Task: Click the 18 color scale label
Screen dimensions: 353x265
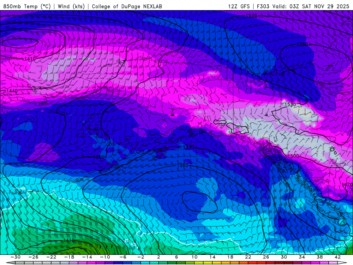Action: point(230,257)
